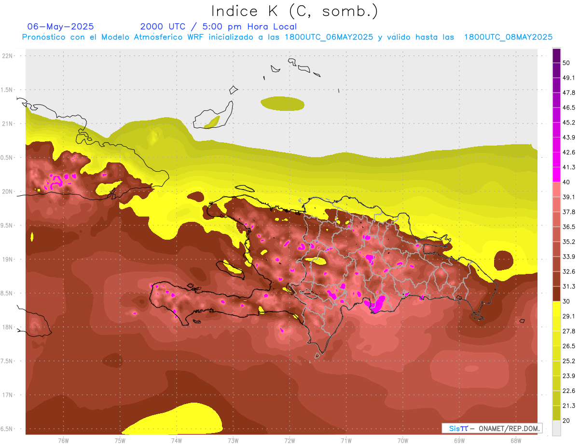The height and width of the screenshot is (447, 579).
Task: Click the colorbar value '40'
Action: point(566,182)
